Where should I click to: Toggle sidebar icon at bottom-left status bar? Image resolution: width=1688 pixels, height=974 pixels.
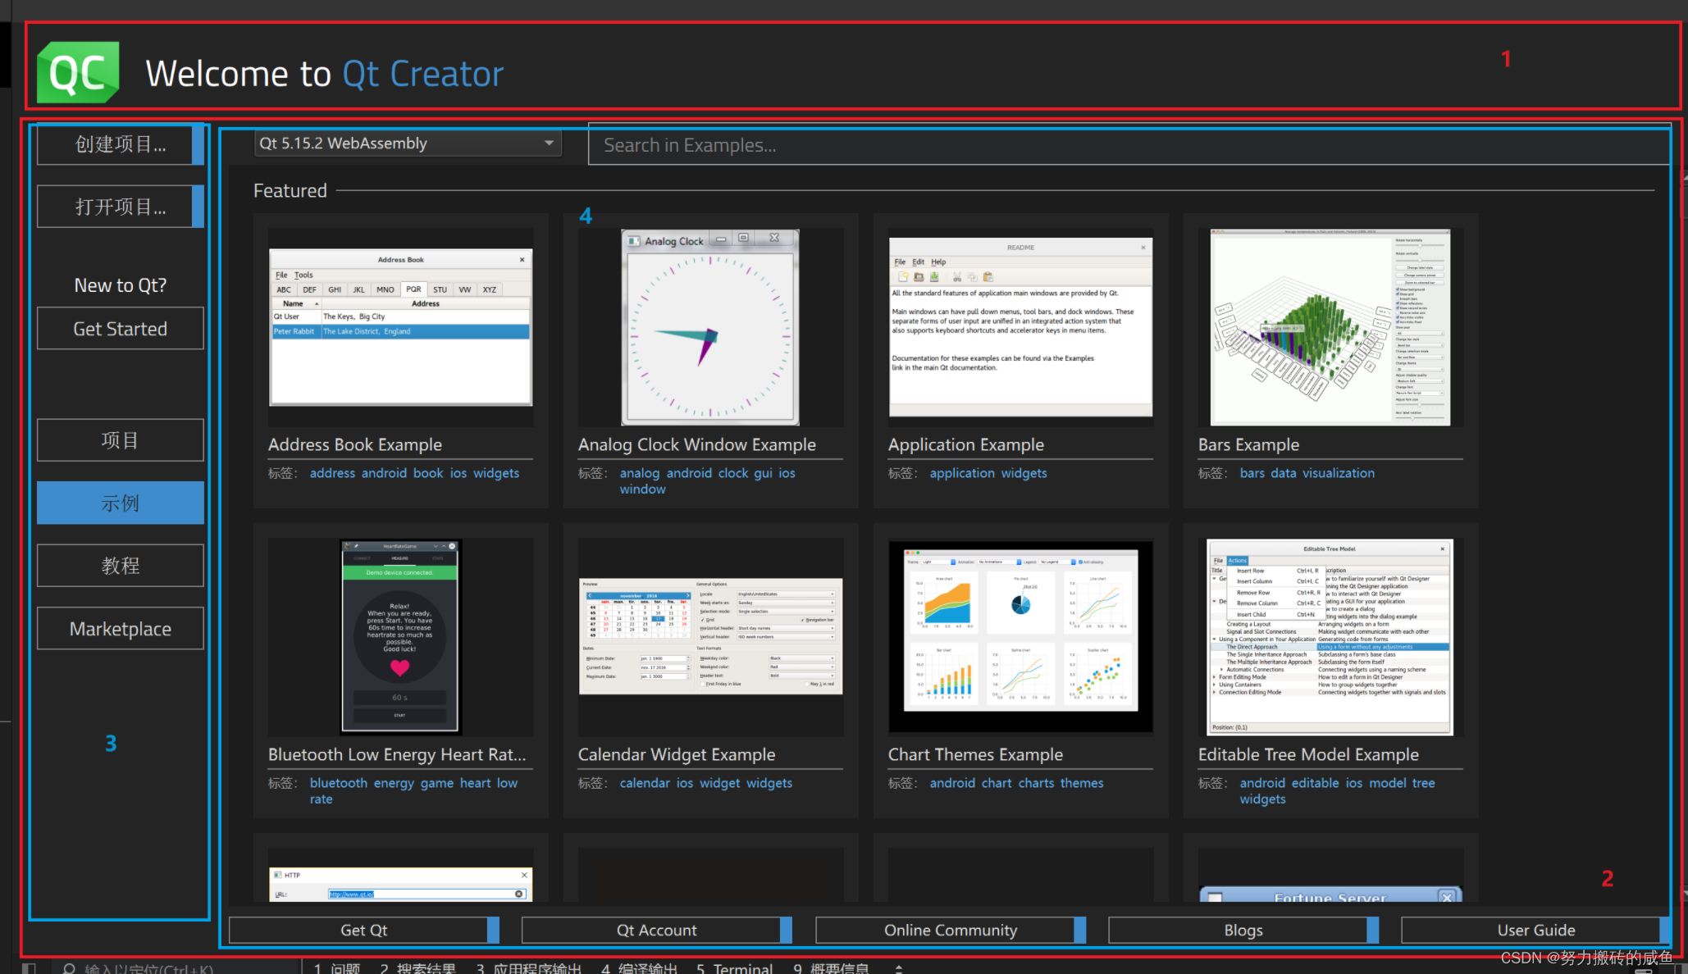[x=29, y=968]
